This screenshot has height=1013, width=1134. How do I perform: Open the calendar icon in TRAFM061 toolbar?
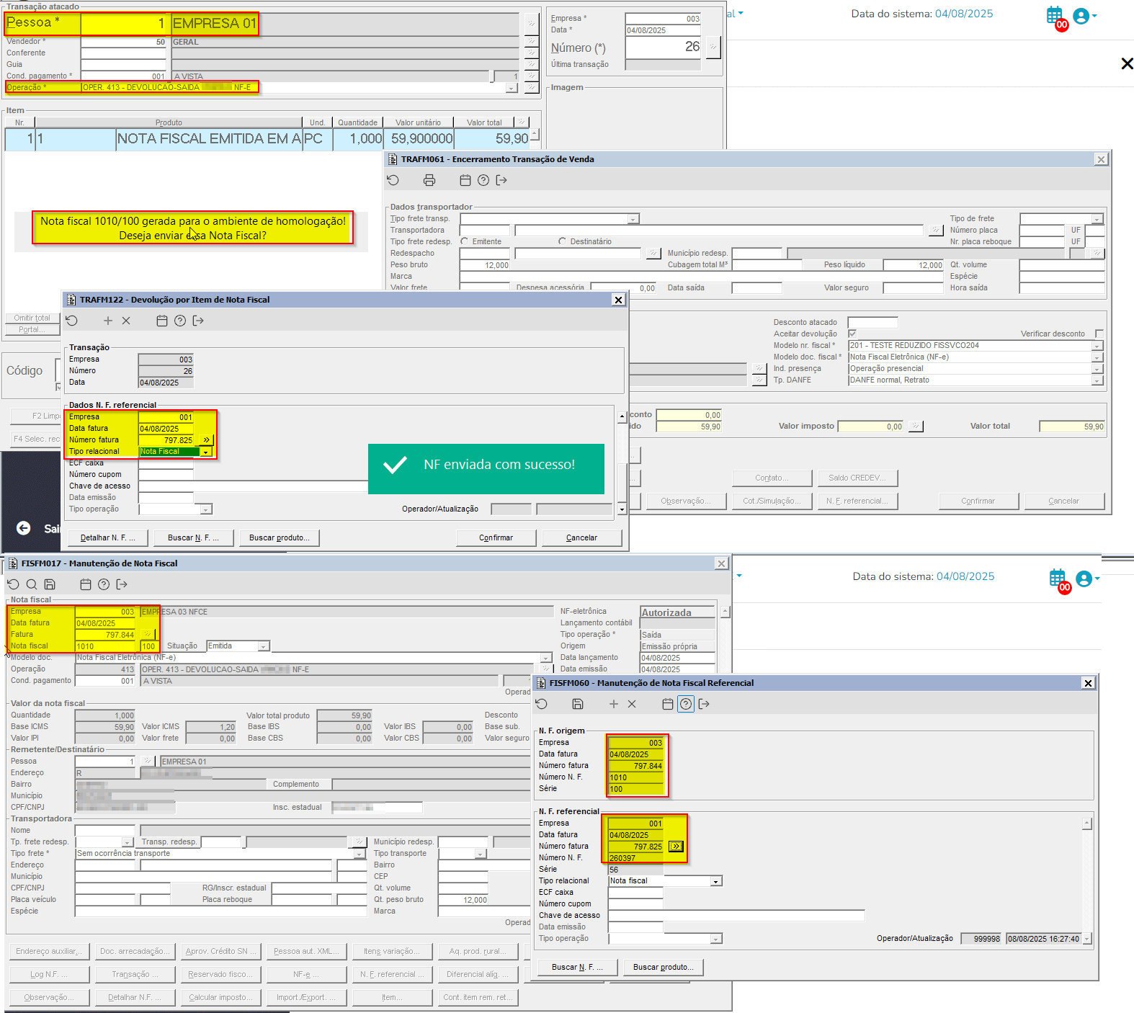coord(465,180)
